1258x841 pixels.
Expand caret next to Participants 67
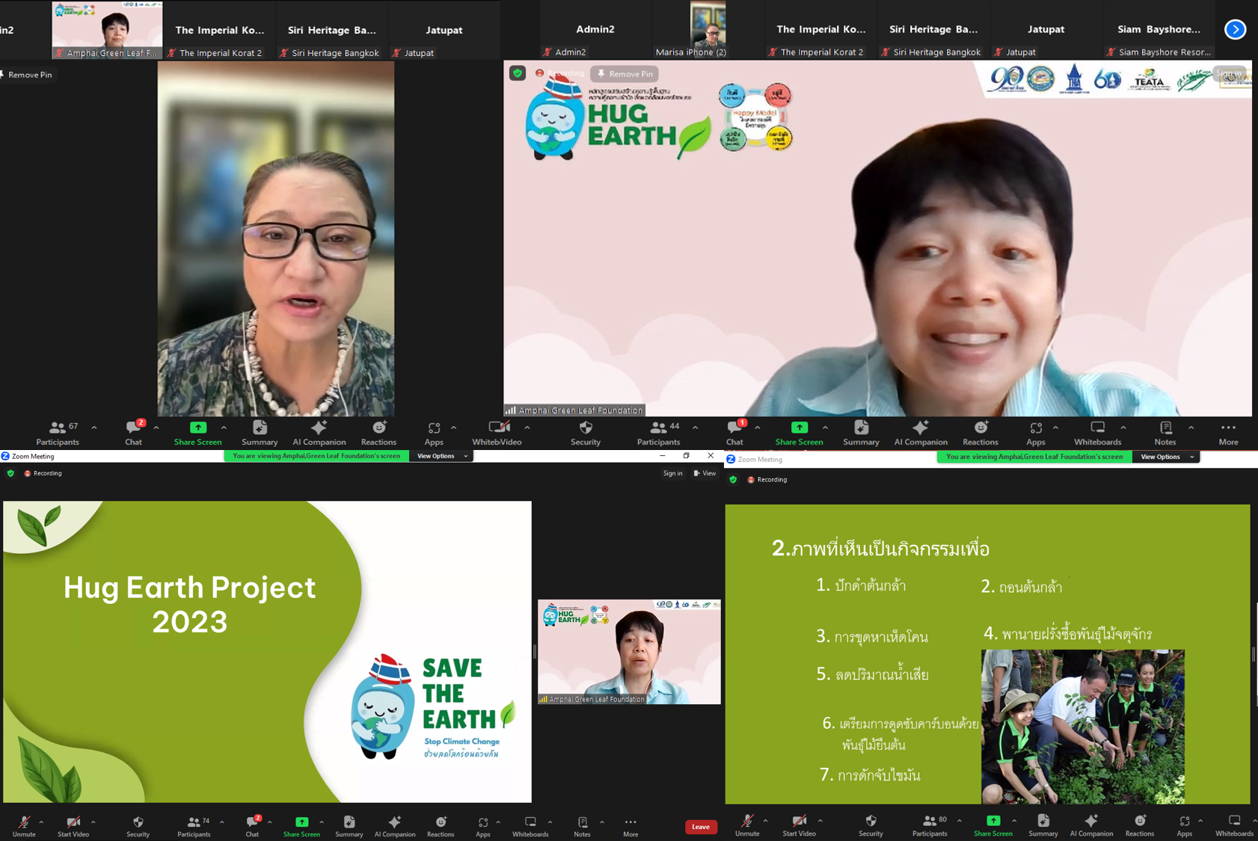click(x=94, y=428)
